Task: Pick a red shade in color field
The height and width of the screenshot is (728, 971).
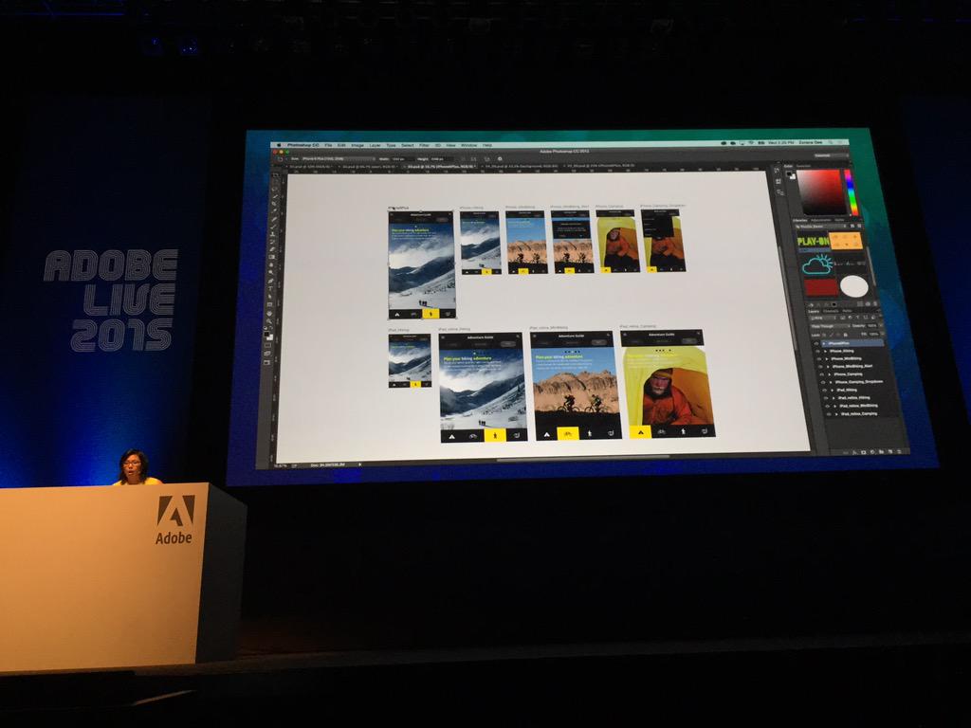Action: point(820,191)
